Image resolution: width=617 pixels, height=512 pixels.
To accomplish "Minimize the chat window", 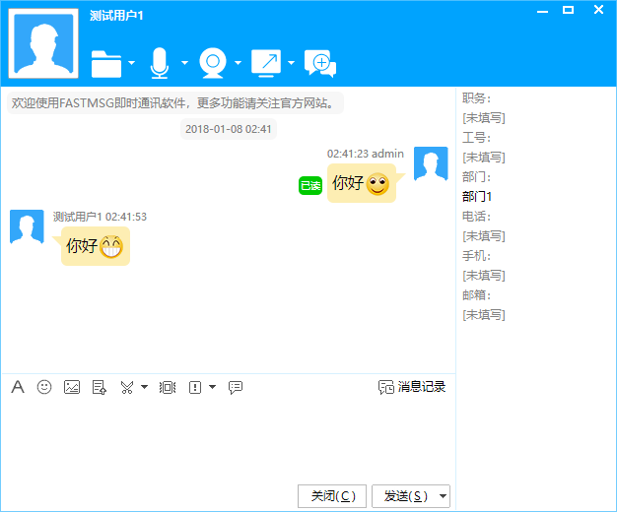I will 543,11.
